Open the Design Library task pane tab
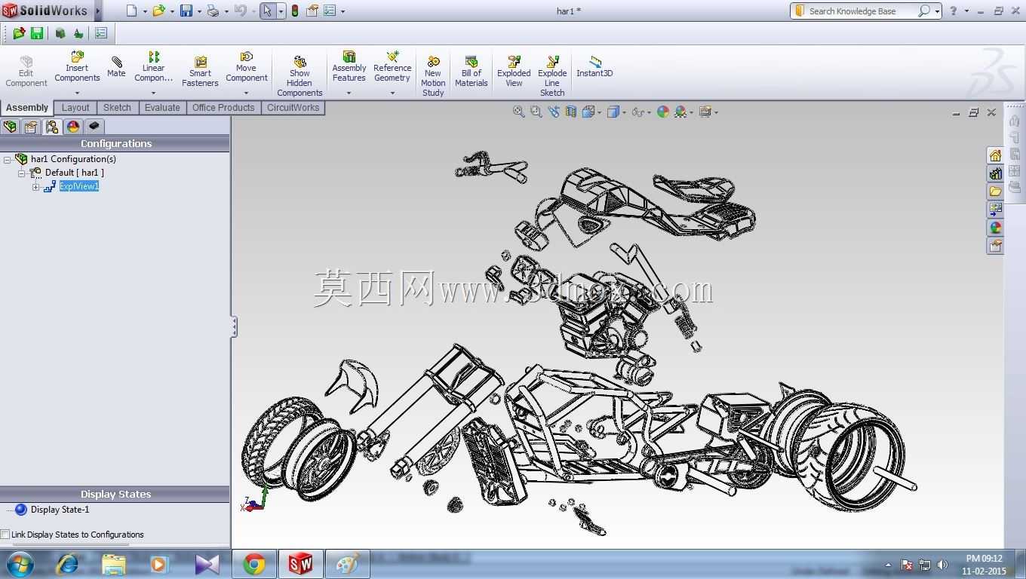 click(995, 173)
